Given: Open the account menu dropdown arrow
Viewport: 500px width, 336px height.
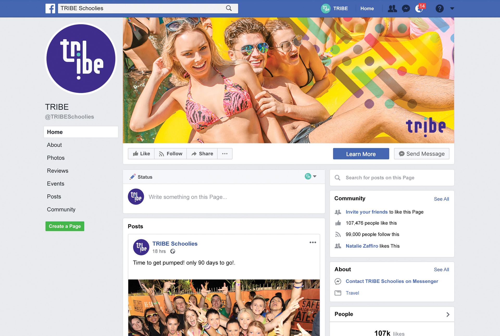Looking at the screenshot, I should [452, 9].
